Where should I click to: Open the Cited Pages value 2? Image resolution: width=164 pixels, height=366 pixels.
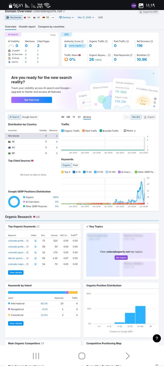point(38,46)
